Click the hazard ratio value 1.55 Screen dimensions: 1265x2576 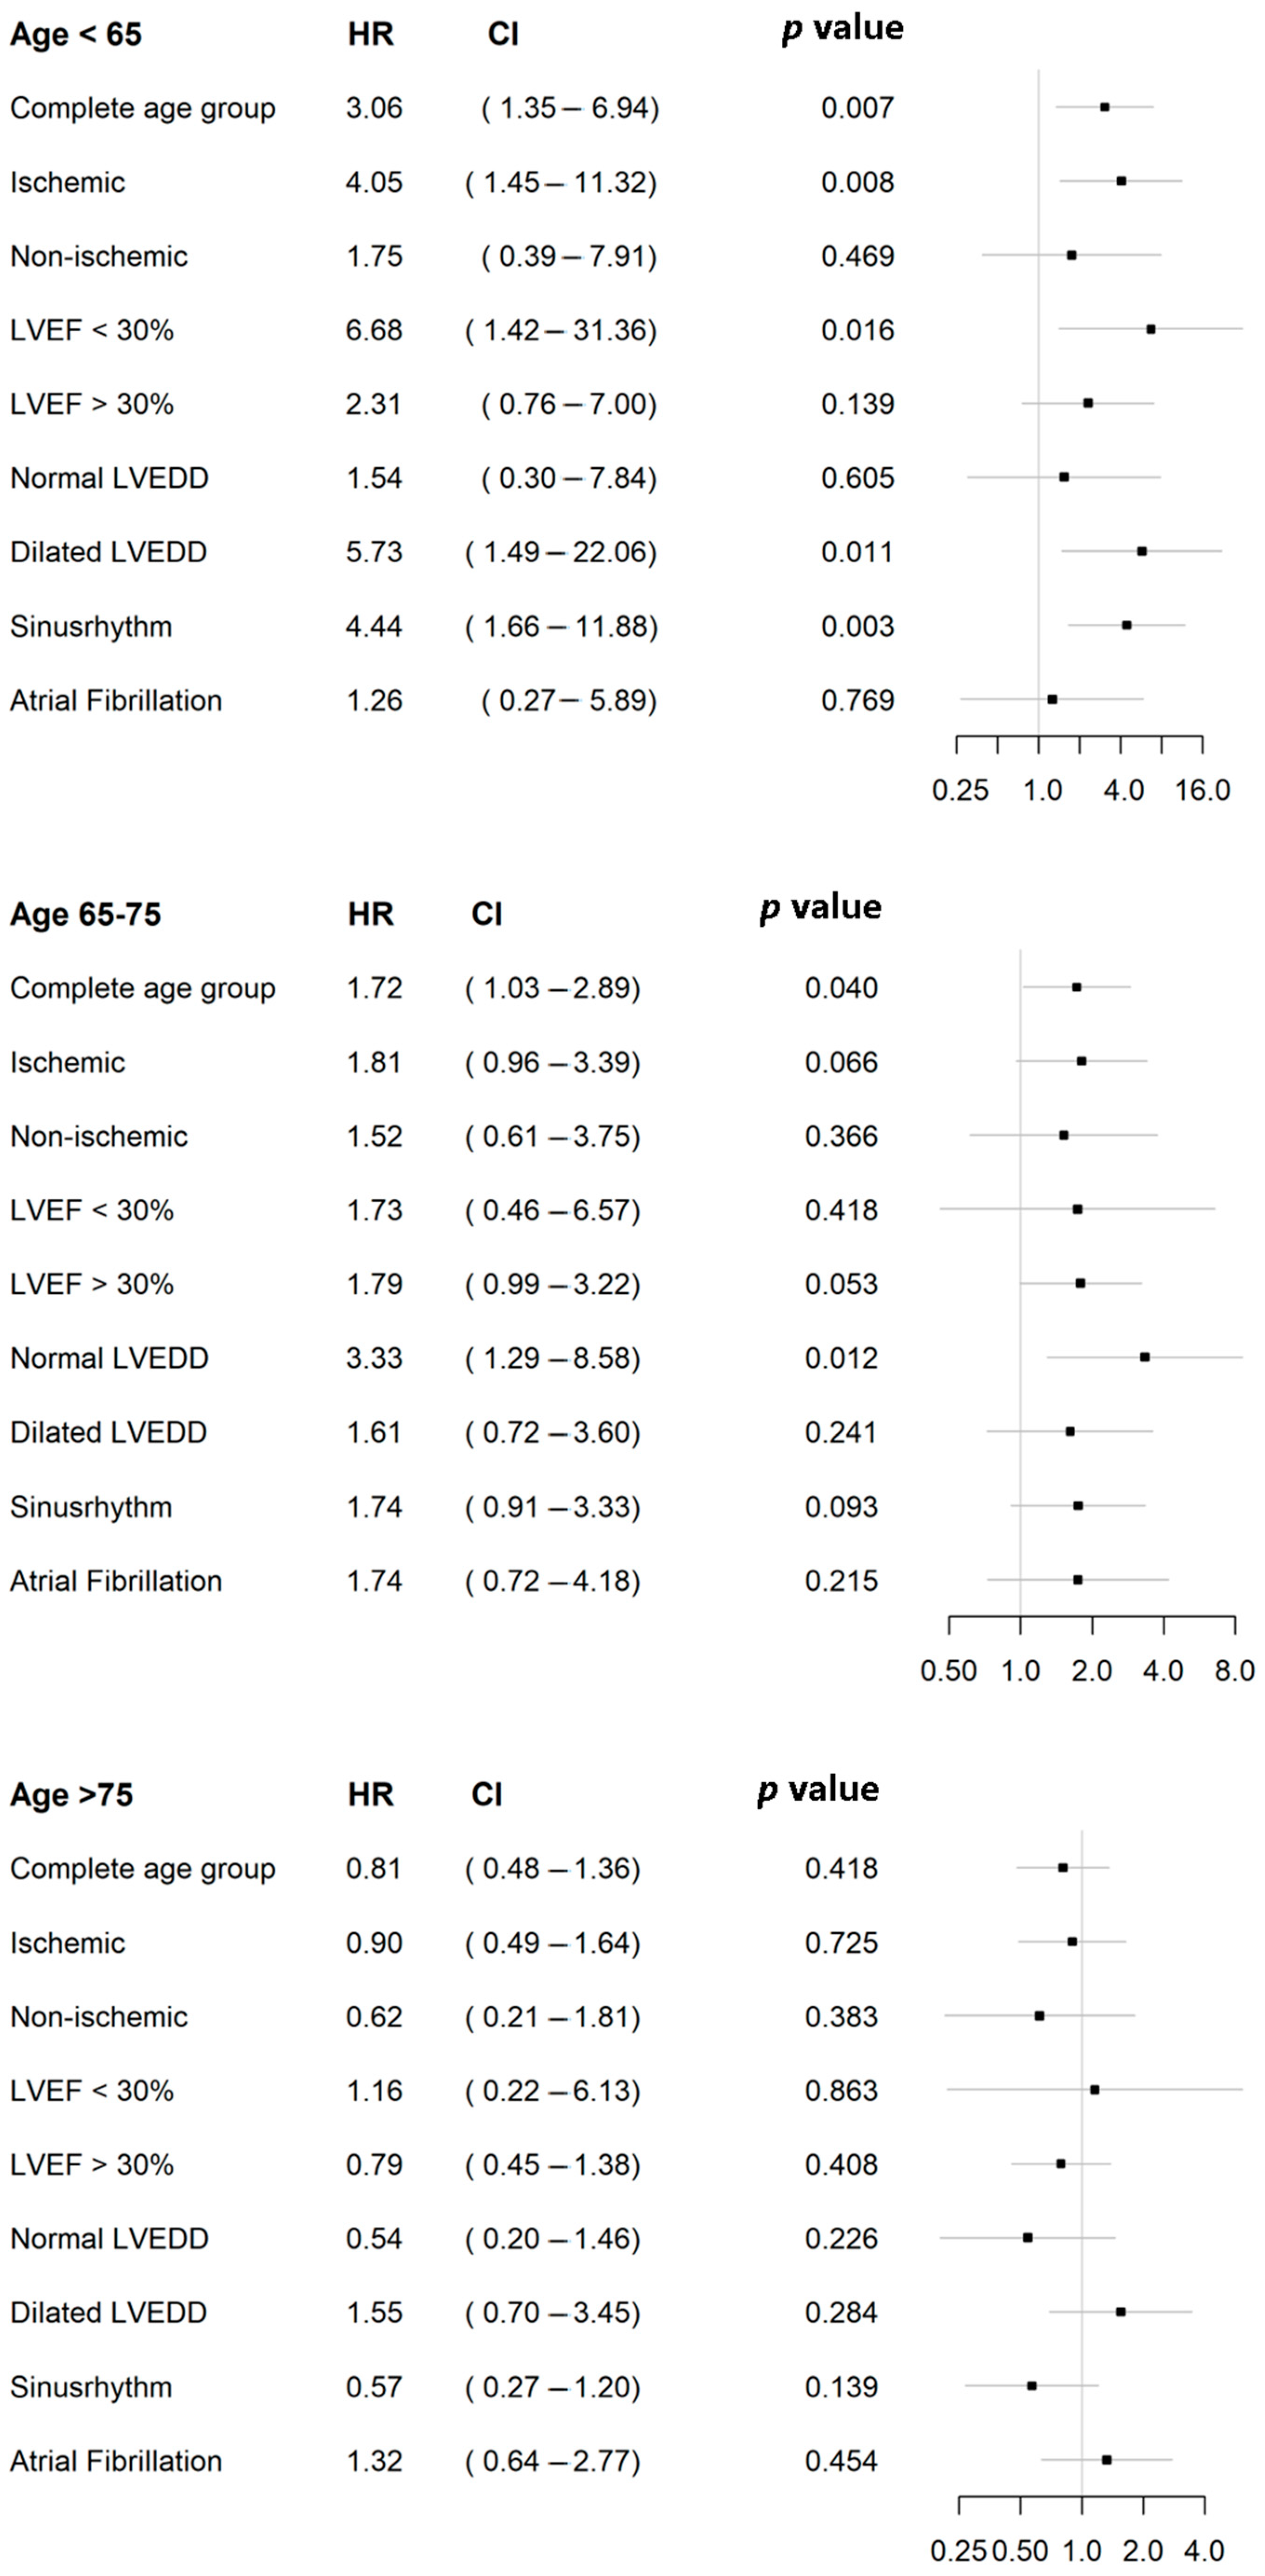pos(374,2313)
